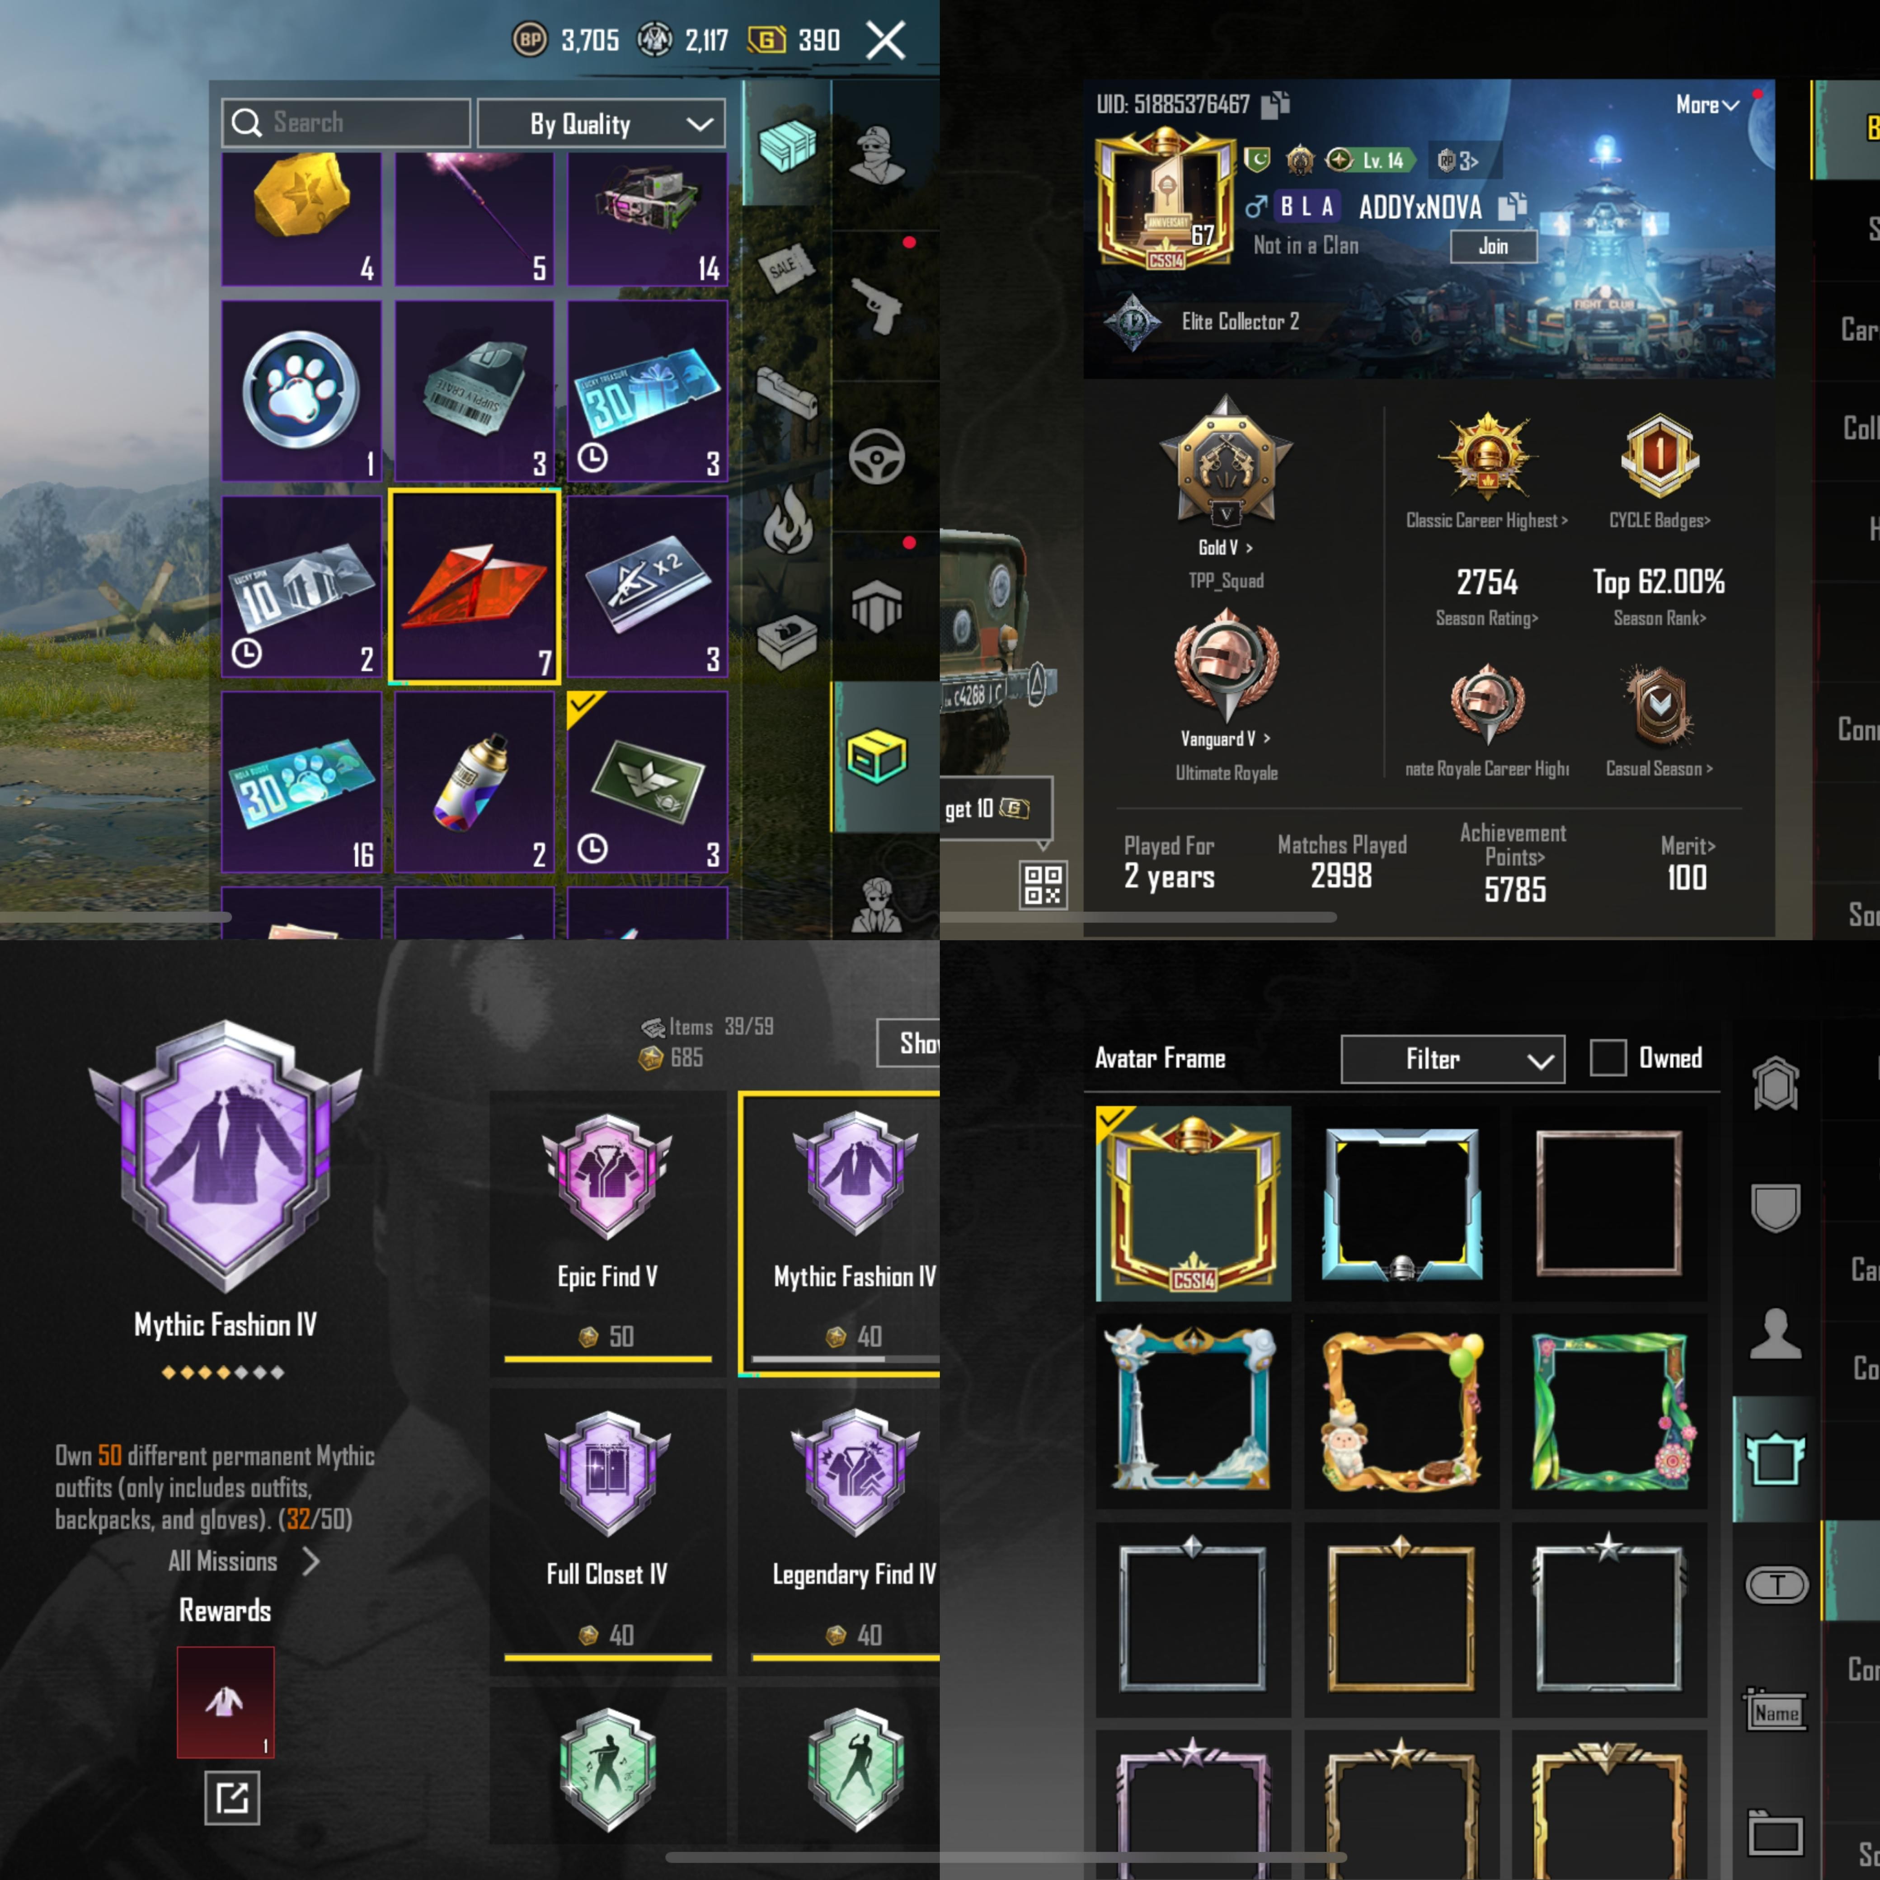Select the yellow crate inventory icon

click(x=876, y=756)
